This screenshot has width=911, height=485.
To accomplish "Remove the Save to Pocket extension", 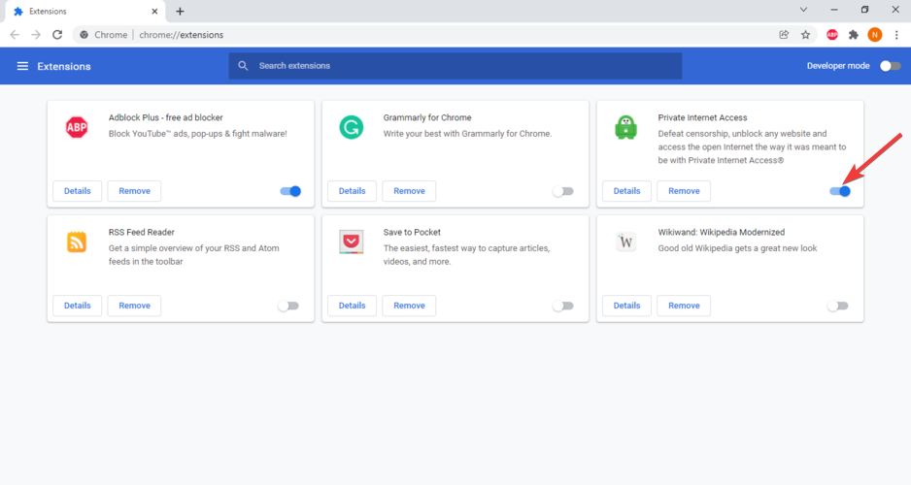I will point(409,306).
